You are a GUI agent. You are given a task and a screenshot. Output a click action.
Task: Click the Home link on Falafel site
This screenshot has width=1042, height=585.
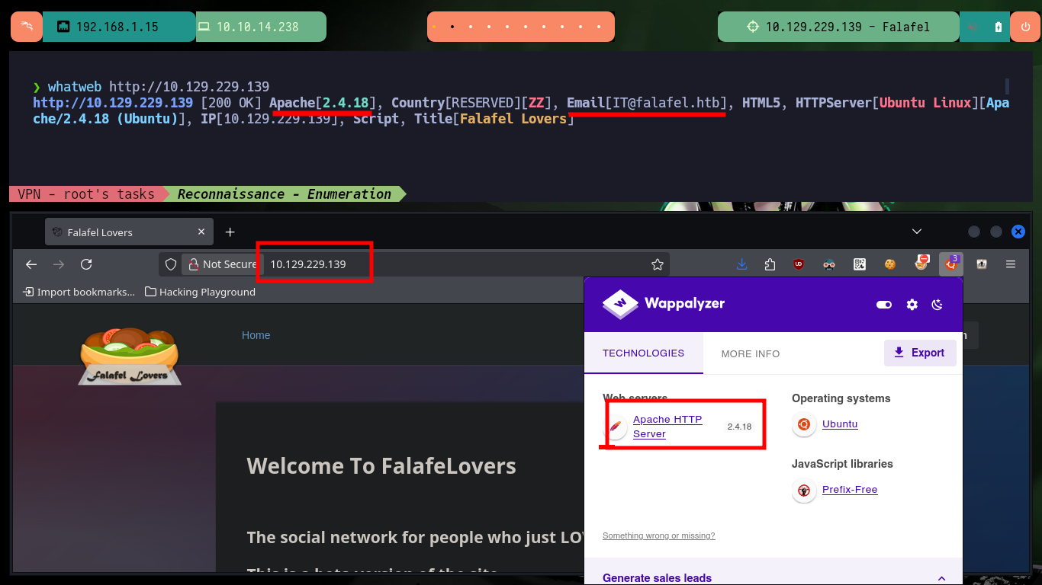coord(256,335)
